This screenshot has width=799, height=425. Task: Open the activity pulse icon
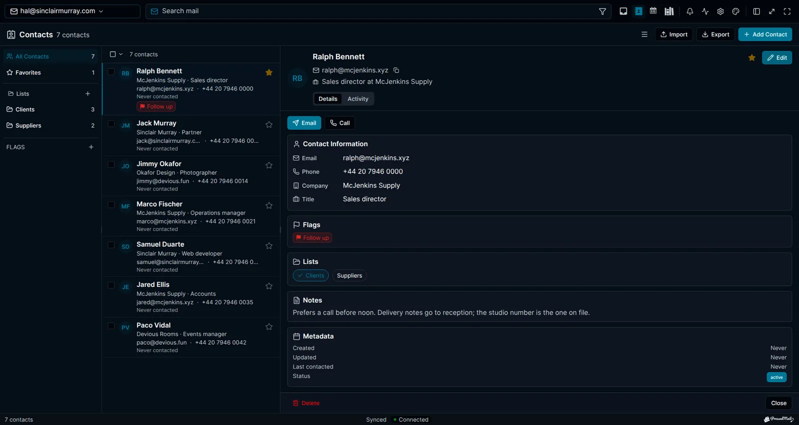point(705,11)
